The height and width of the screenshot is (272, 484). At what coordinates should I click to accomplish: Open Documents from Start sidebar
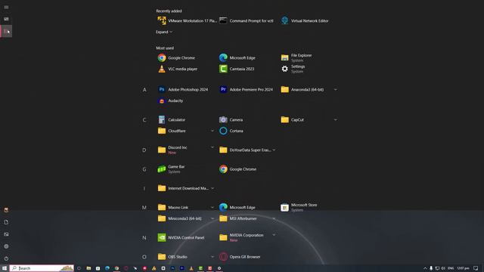(x=6, y=222)
